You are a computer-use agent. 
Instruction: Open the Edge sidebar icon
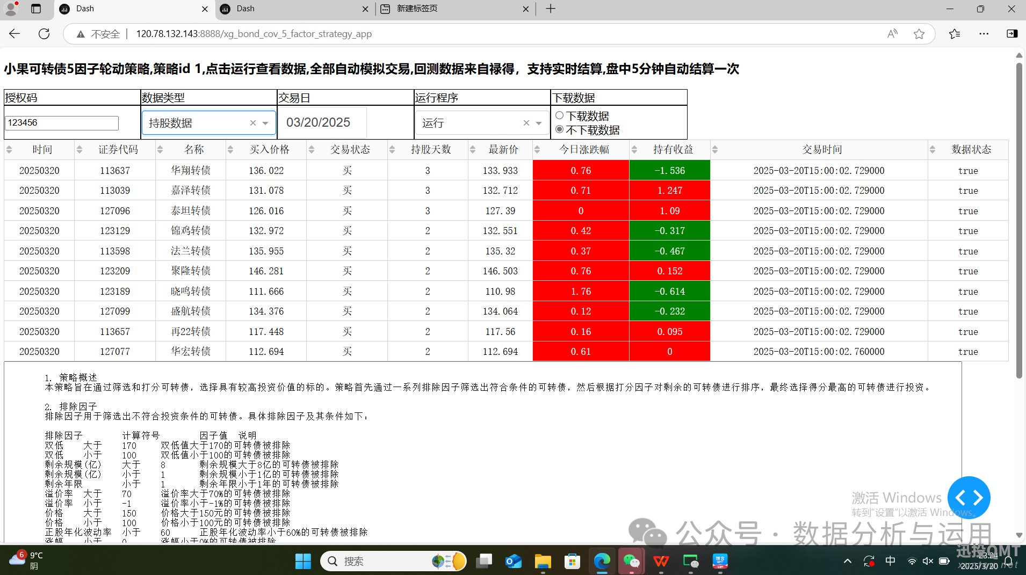tap(1012, 34)
